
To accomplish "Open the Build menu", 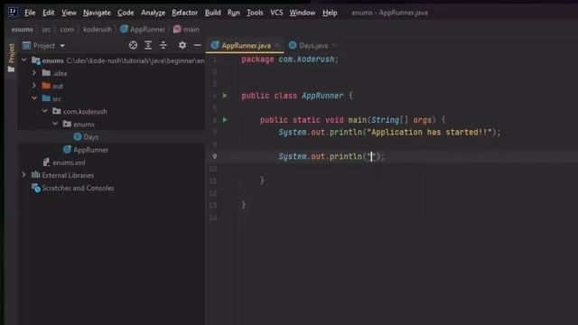I will click(x=213, y=13).
